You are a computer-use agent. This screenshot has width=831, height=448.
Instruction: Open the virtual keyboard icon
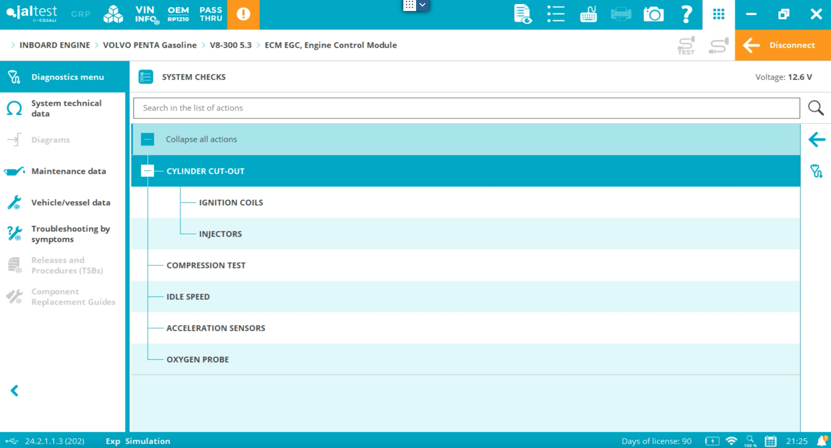(x=588, y=14)
